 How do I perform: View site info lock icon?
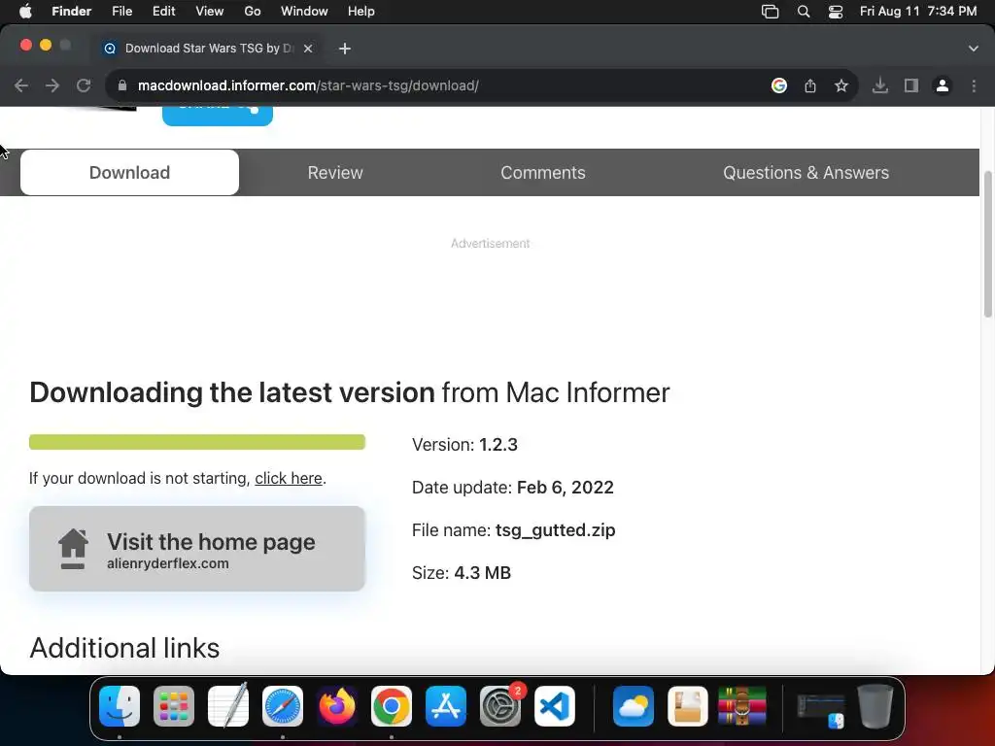[x=122, y=85]
